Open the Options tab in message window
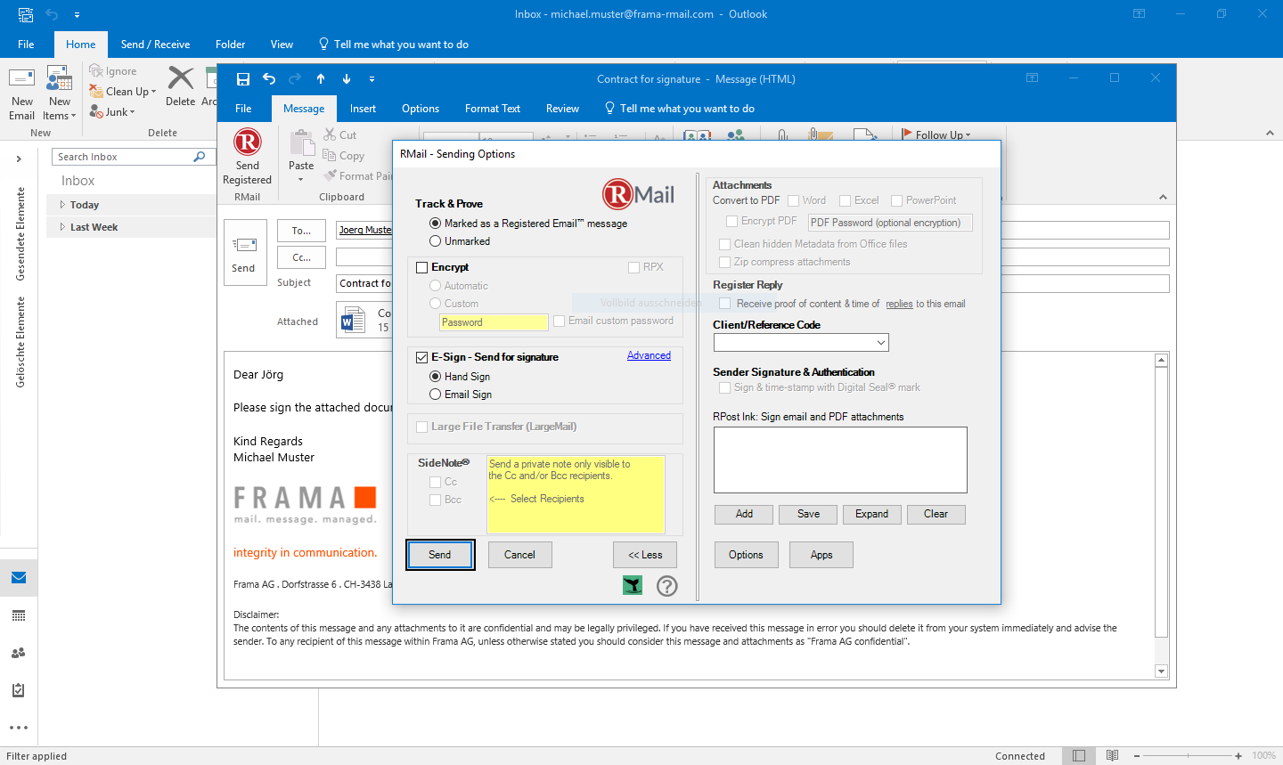 coord(421,109)
